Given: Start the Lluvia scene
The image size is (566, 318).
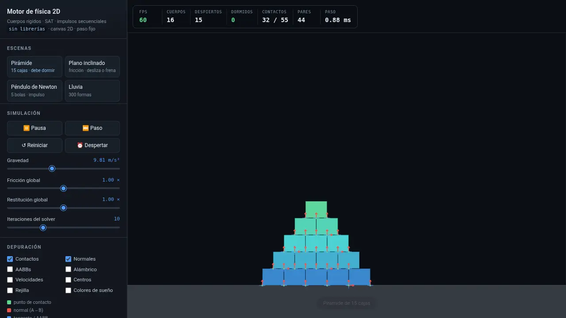Looking at the screenshot, I should tap(92, 91).
